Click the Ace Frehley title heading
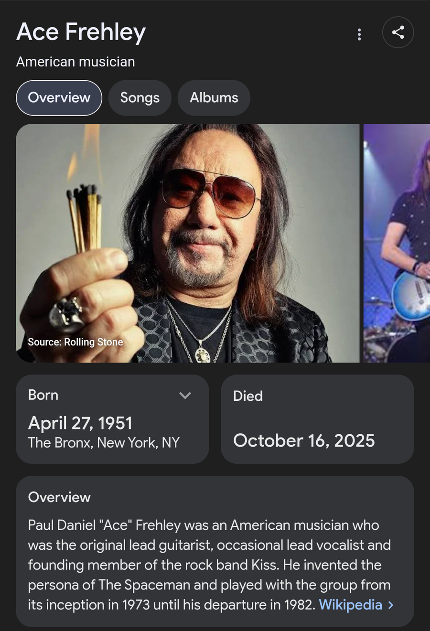This screenshot has height=631, width=430. 81,32
